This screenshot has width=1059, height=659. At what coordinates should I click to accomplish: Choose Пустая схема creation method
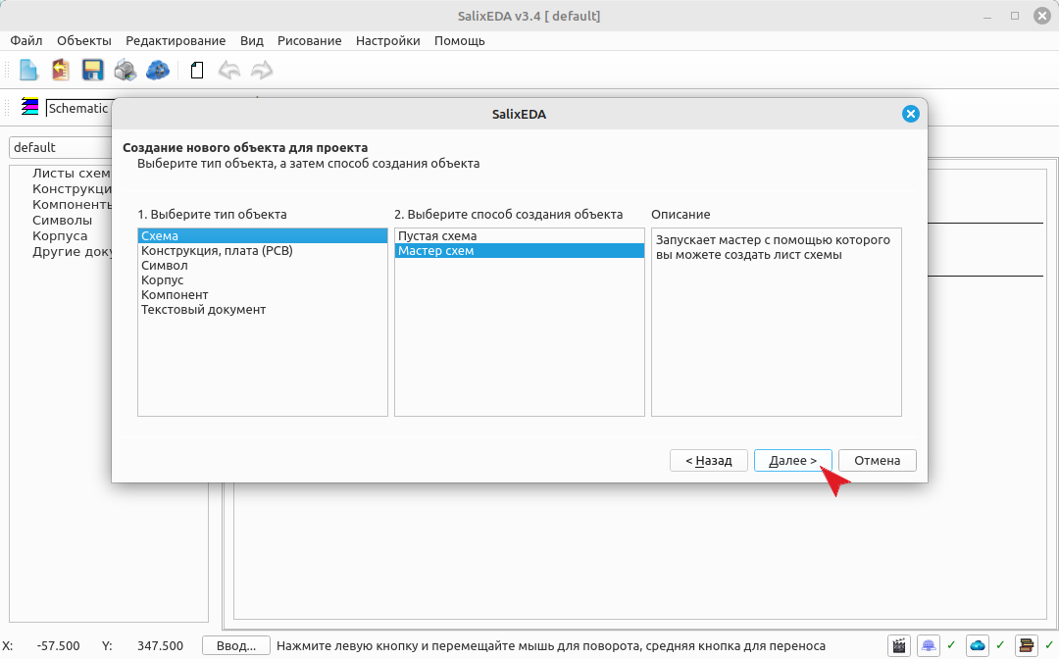[x=520, y=235]
